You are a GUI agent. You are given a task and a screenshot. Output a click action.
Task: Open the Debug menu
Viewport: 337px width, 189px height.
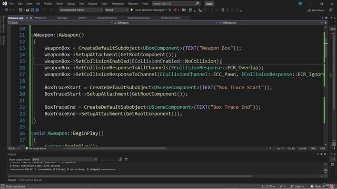(x=71, y=4)
